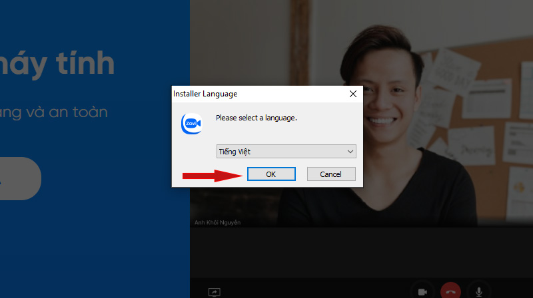This screenshot has width=533, height=298.
Task: Click the Zavi app icon in dialog
Action: pos(192,124)
